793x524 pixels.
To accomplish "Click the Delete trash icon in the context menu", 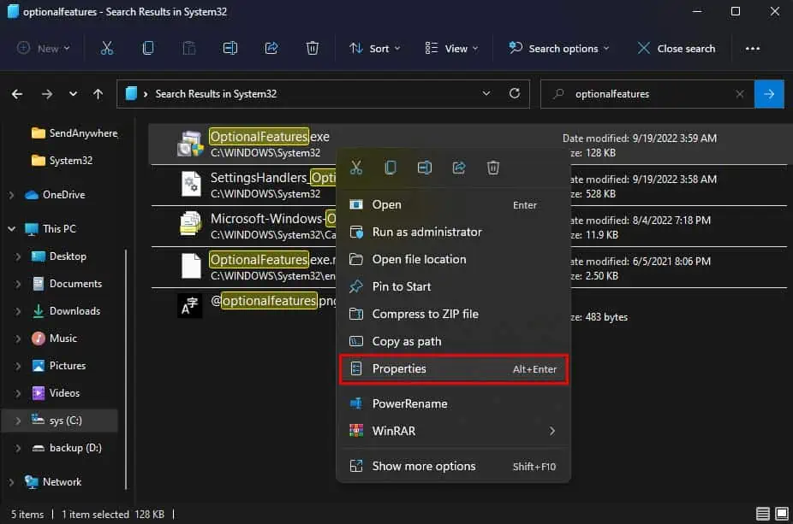I will tap(493, 168).
